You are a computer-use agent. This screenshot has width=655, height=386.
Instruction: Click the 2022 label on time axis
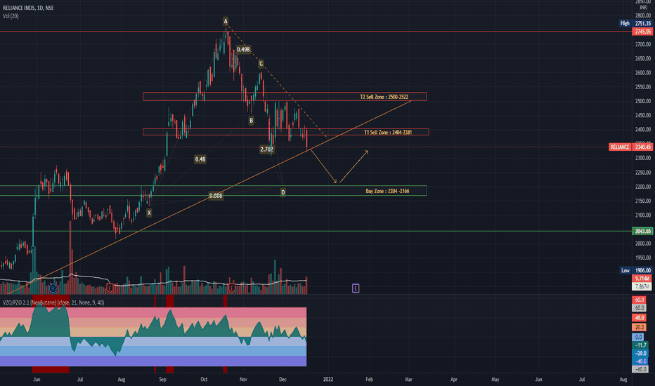[328, 379]
